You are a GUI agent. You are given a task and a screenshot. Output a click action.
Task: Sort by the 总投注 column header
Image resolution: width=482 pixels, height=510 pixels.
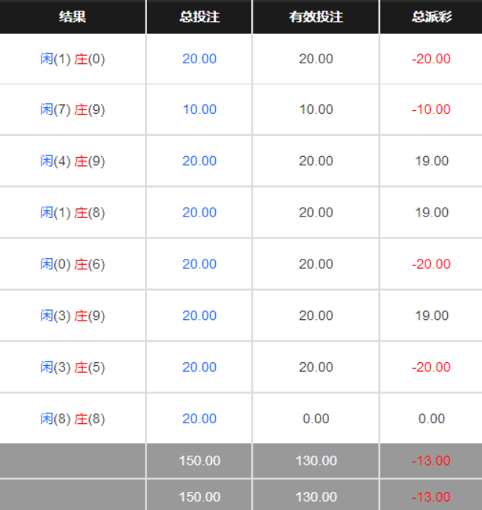point(199,17)
